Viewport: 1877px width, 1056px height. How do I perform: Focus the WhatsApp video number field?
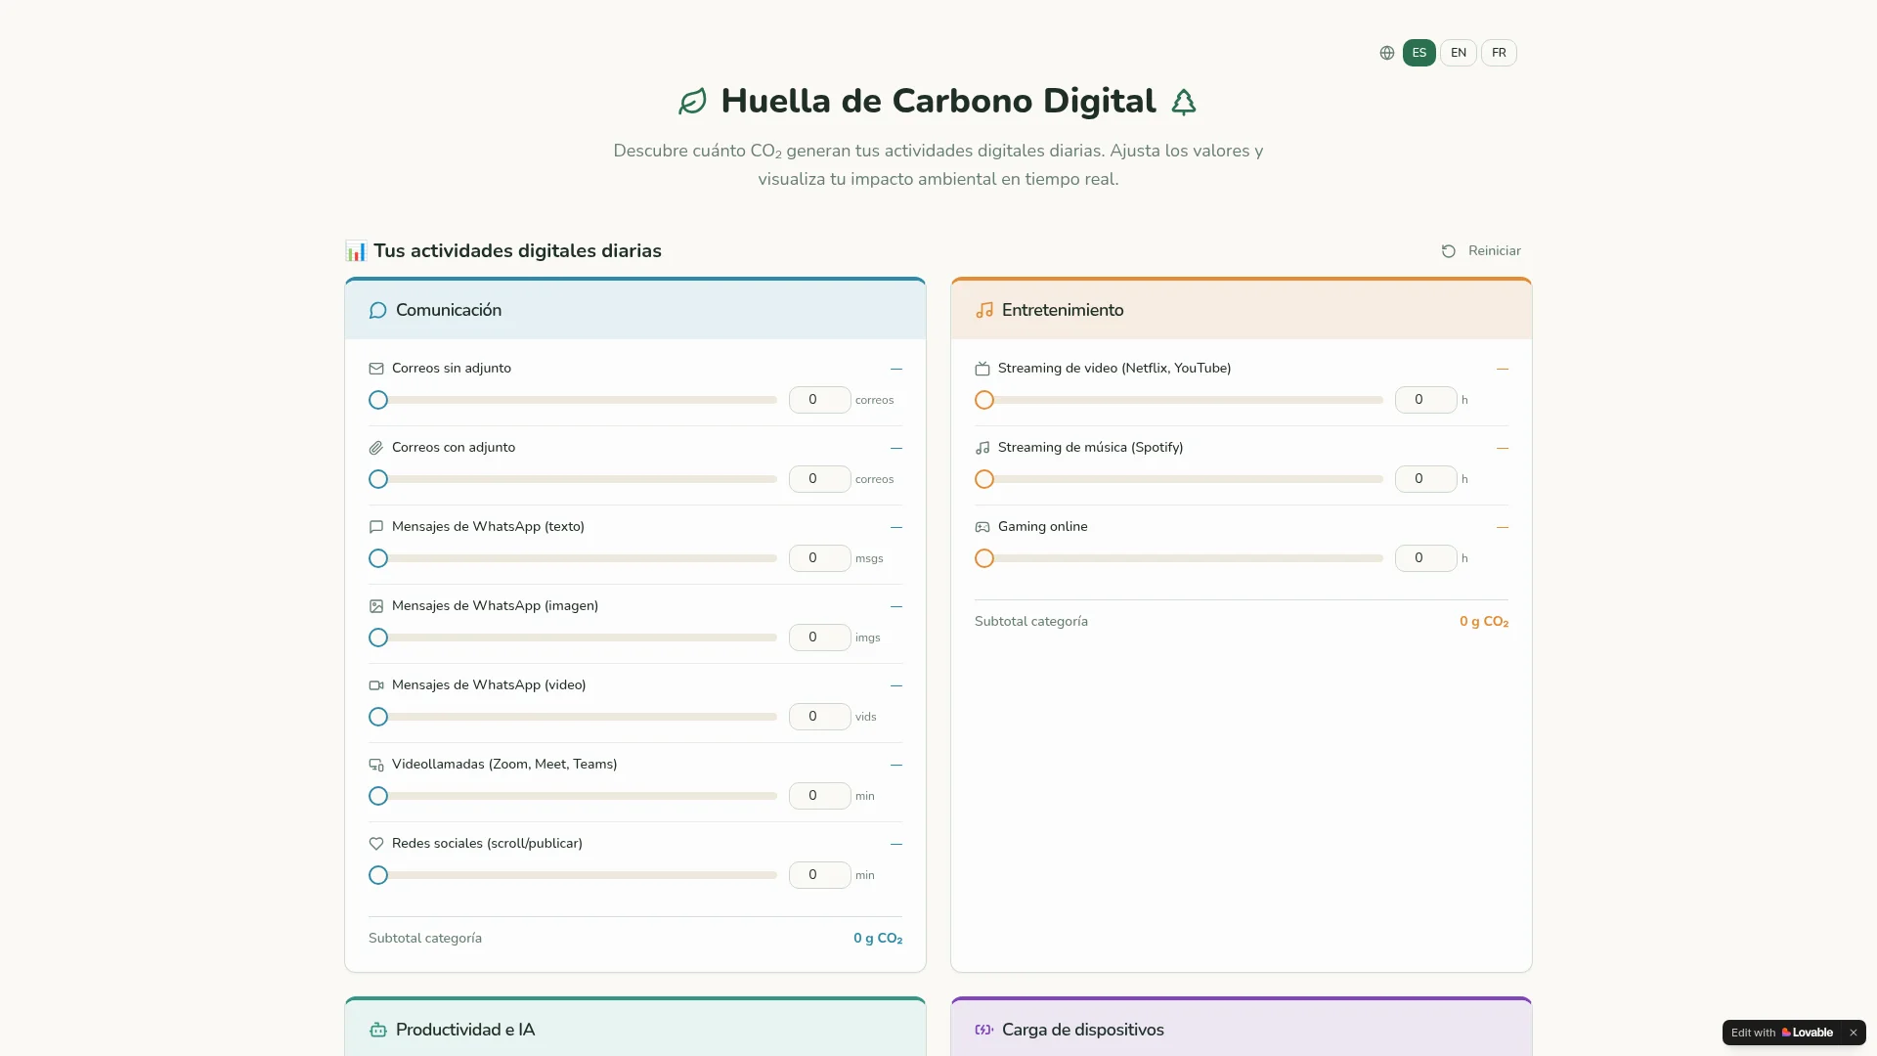tap(819, 717)
